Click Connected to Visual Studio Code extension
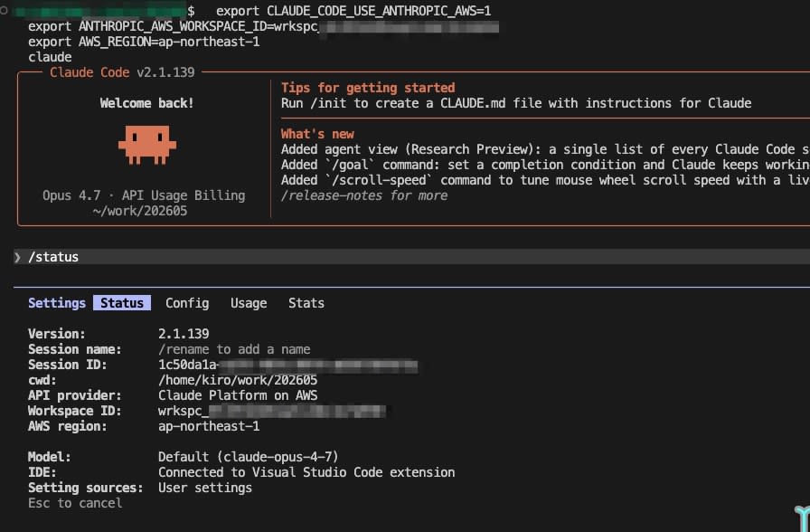 (x=306, y=472)
